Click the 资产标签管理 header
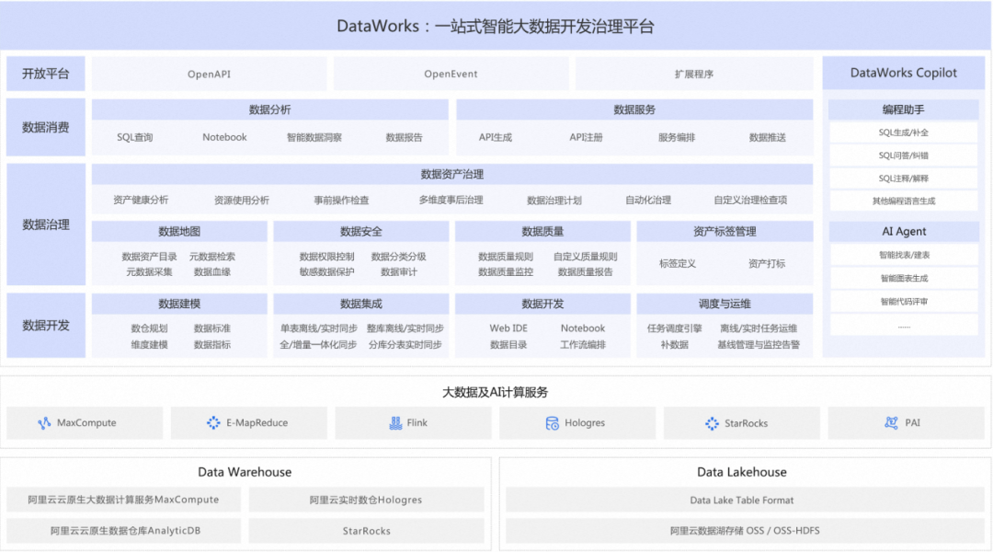 [x=725, y=231]
